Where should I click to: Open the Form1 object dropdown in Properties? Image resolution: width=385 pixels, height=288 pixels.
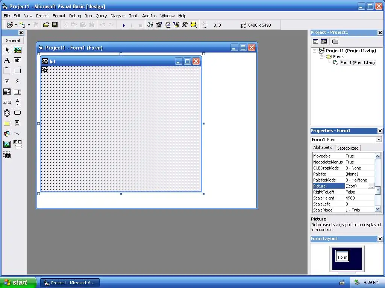[379, 139]
